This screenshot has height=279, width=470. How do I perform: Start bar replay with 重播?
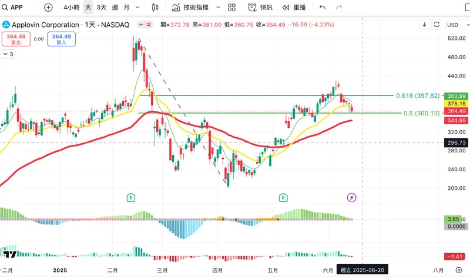pyautogui.click(x=294, y=7)
